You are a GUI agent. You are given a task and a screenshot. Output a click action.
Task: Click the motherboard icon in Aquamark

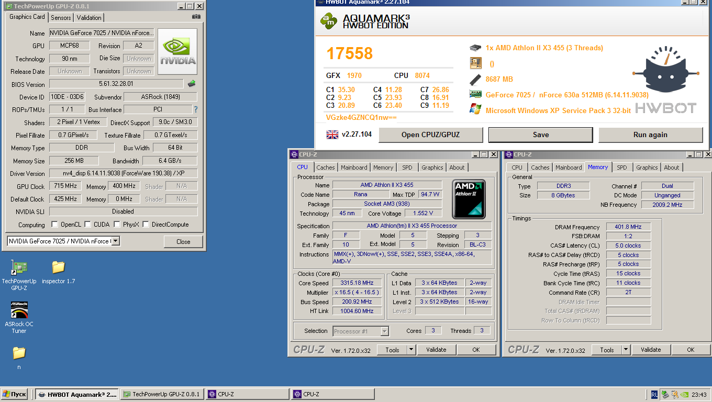pyautogui.click(x=475, y=63)
